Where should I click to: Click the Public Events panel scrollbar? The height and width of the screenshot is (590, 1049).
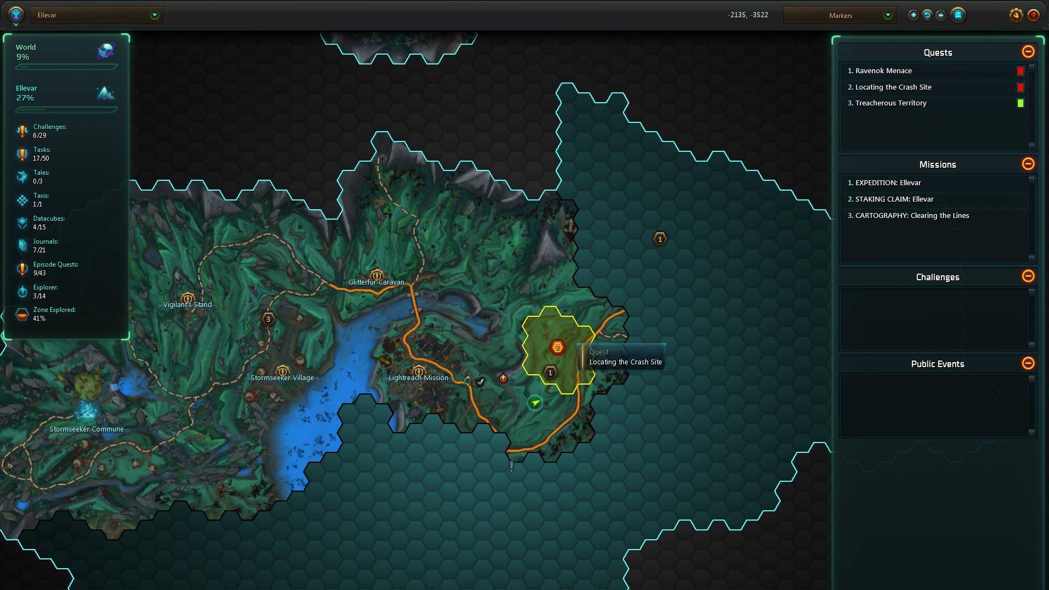point(1032,405)
